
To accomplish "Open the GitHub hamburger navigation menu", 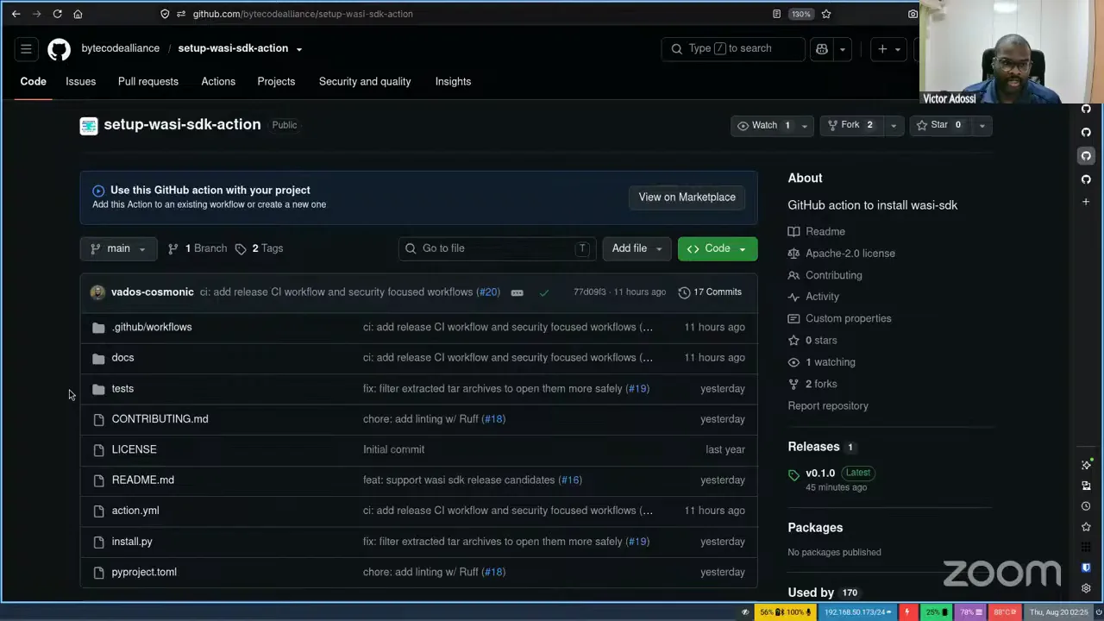I will click(26, 49).
